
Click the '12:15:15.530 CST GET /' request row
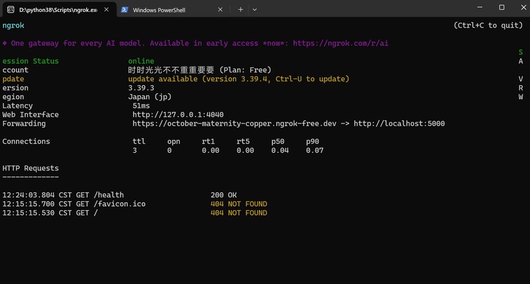pyautogui.click(x=134, y=213)
